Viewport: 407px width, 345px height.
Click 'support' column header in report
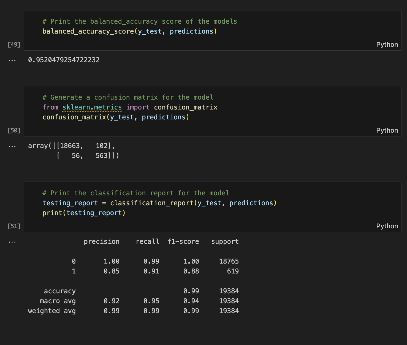click(225, 242)
